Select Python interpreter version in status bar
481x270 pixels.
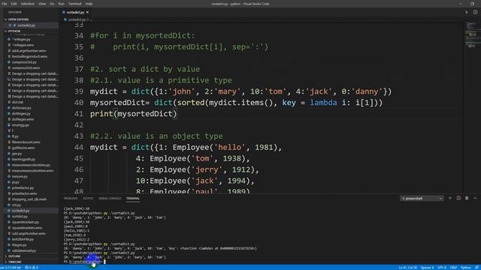11,268
